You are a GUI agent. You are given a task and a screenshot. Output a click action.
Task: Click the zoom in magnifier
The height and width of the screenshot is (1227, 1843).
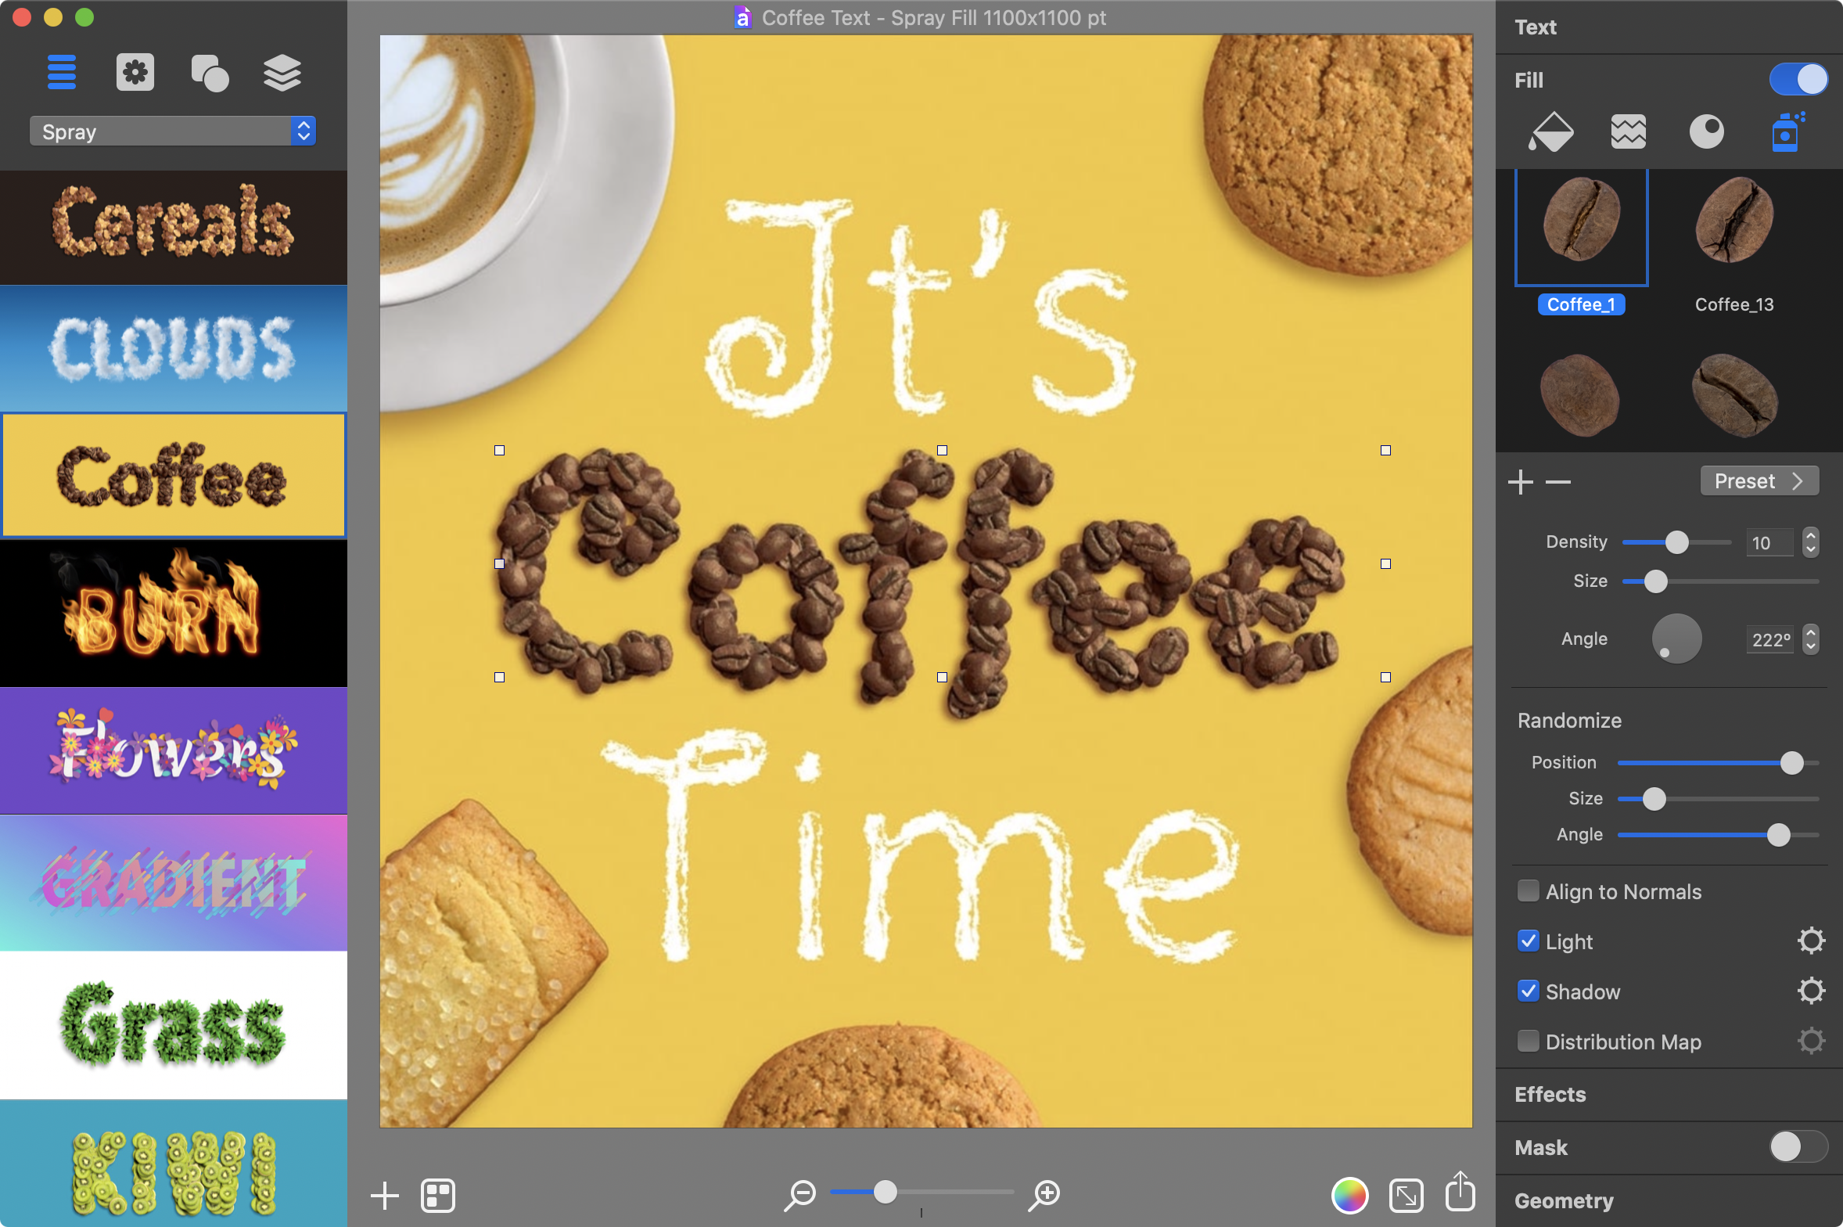(1044, 1194)
